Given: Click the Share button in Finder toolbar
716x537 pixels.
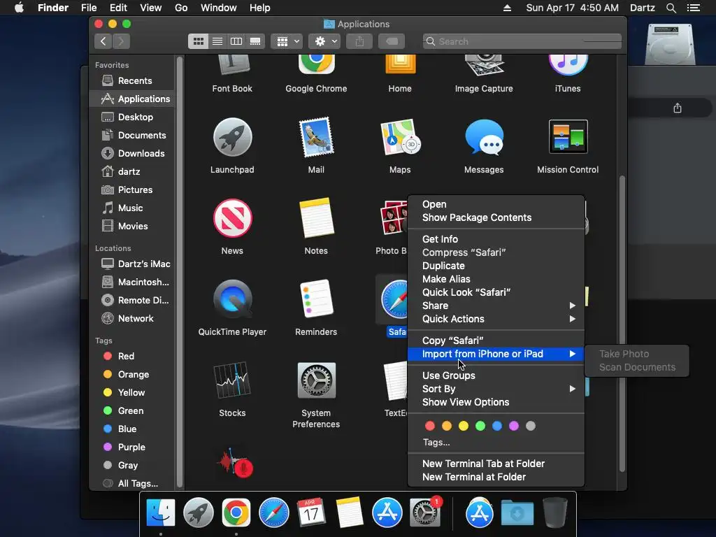Looking at the screenshot, I should tap(360, 41).
